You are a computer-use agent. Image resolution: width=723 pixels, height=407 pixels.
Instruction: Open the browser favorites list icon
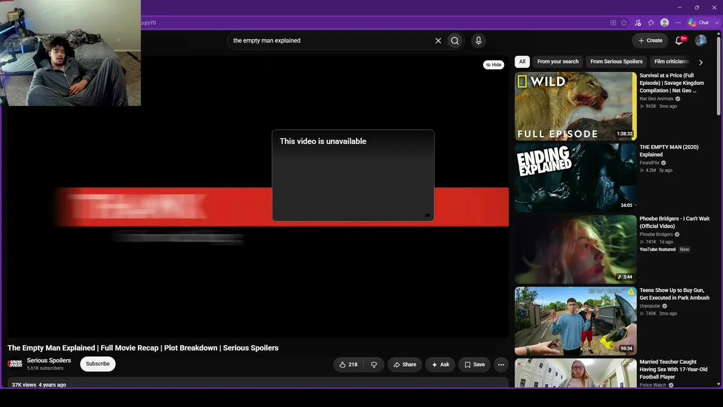[651, 23]
